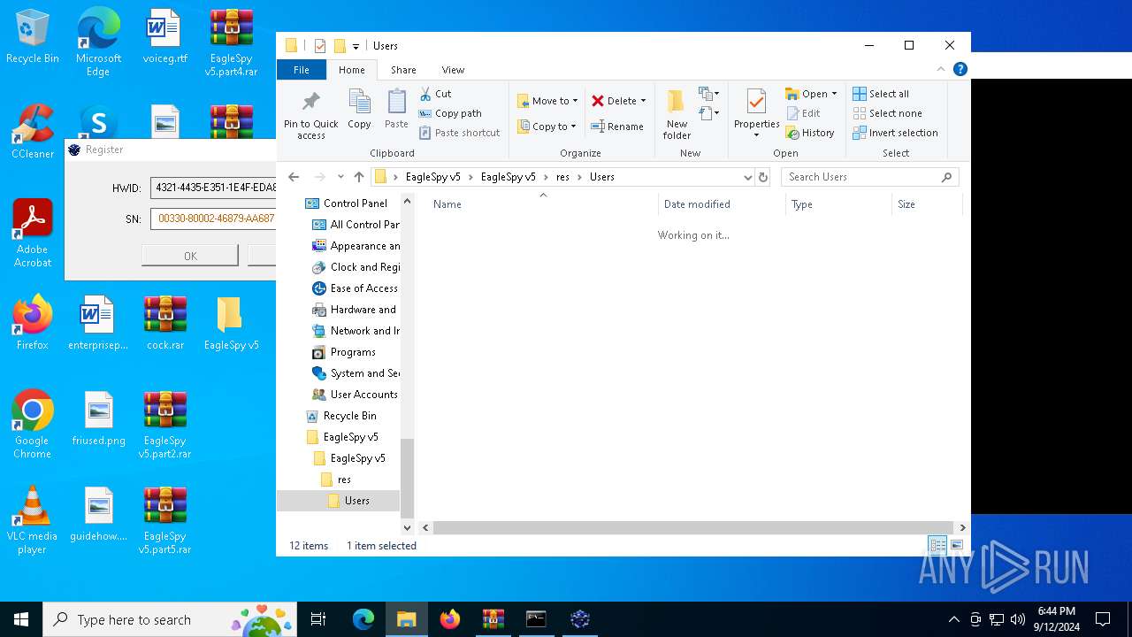Sort by Date modified column header
The height and width of the screenshot is (637, 1132).
coord(722,204)
